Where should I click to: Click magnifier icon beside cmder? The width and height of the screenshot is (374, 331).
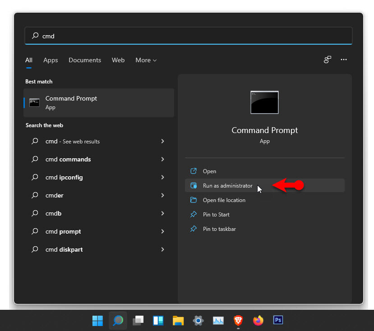(35, 195)
